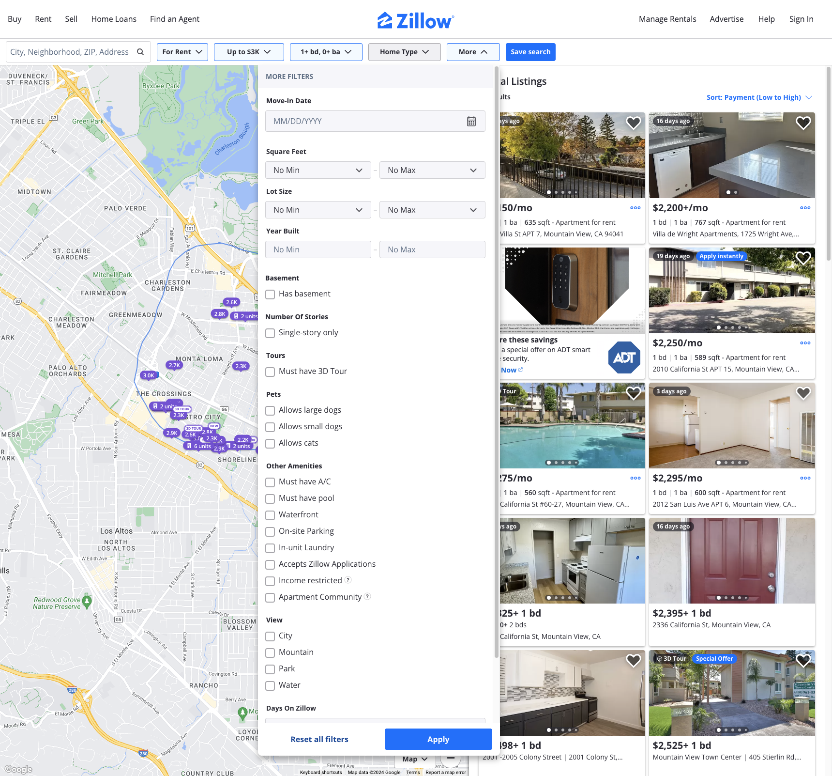Click the search magnifier icon
Image resolution: width=832 pixels, height=776 pixels.
click(140, 52)
